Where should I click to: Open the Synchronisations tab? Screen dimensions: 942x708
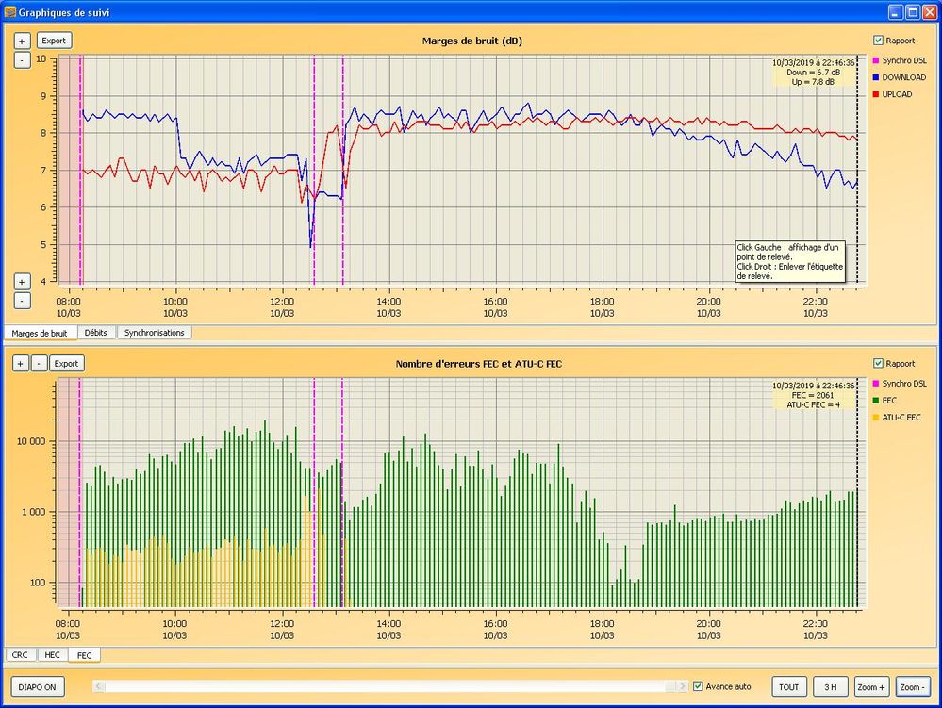(156, 333)
